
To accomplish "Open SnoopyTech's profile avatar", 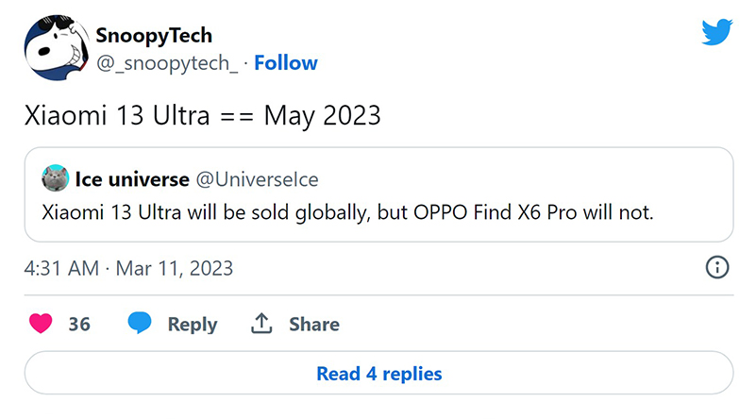I will point(57,48).
